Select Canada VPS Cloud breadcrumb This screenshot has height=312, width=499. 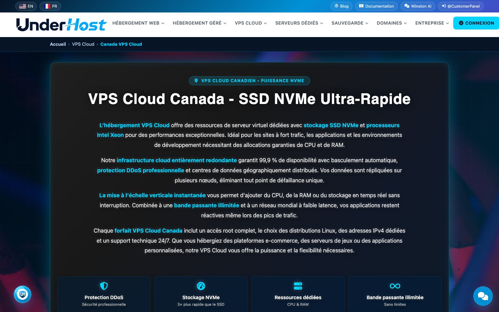tap(121, 44)
